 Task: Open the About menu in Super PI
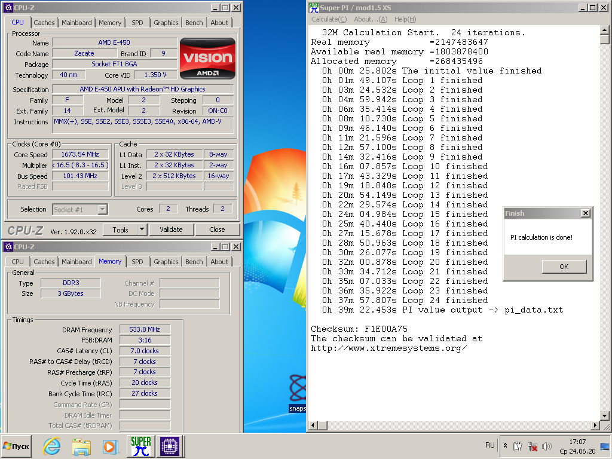point(371,19)
